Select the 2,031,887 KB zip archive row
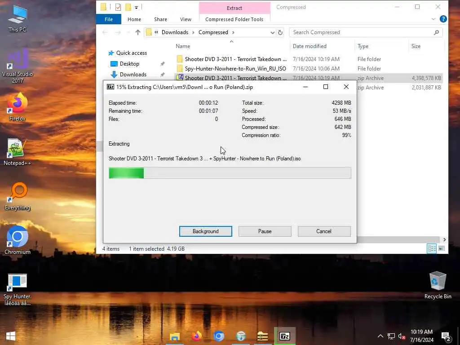 pyautogui.click(x=399, y=88)
